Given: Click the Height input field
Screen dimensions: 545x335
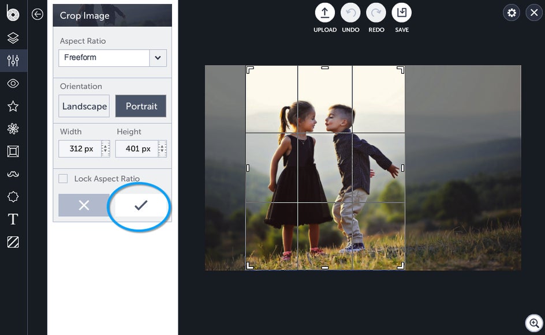Looking at the screenshot, I should tap(137, 149).
